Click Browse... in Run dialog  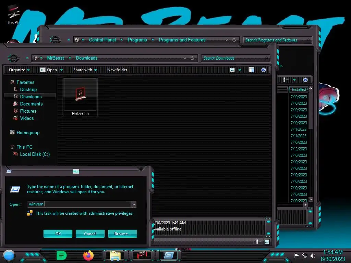coord(122,234)
